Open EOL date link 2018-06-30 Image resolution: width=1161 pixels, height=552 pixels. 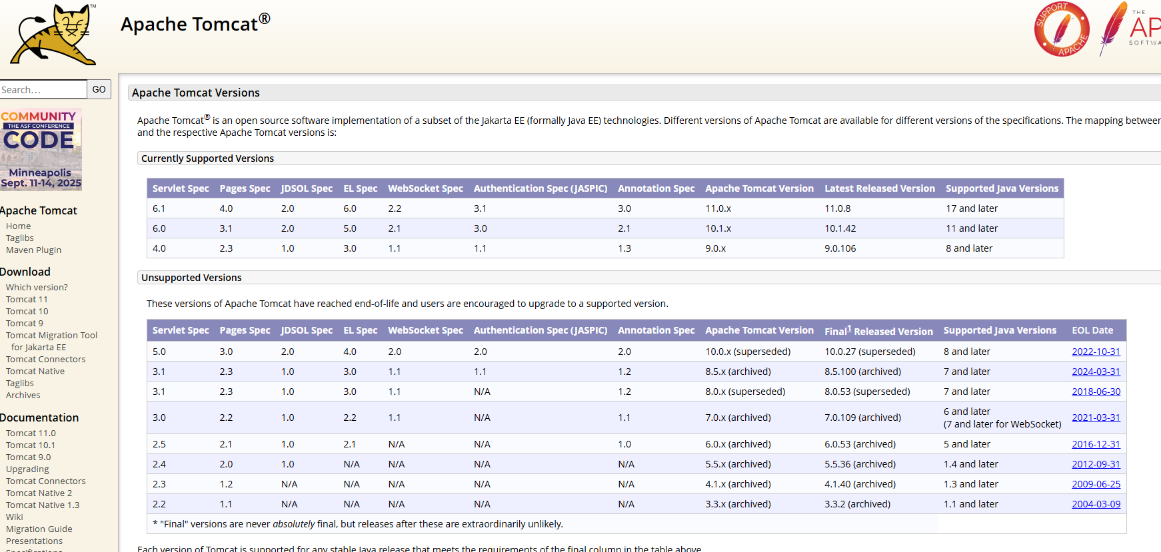1096,392
